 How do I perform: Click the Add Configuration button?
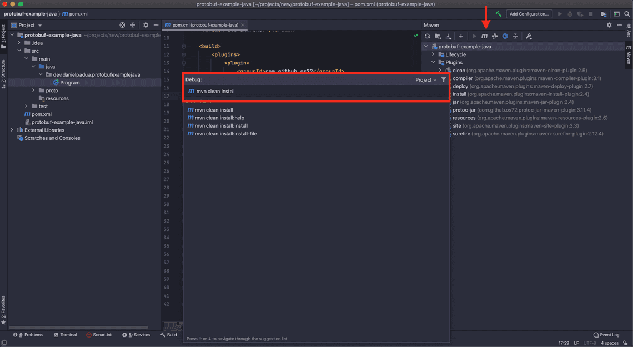(529, 13)
